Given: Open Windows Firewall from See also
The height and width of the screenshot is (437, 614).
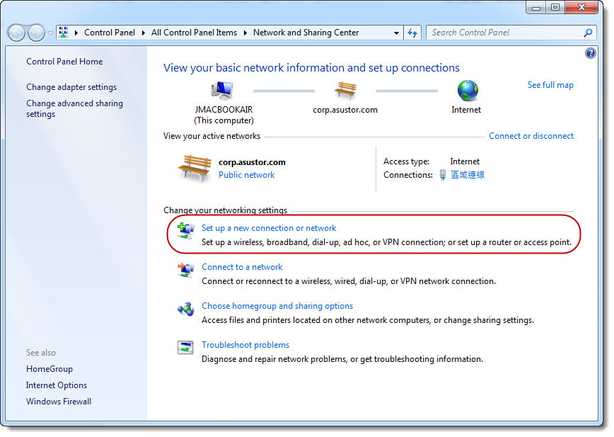Looking at the screenshot, I should pyautogui.click(x=59, y=402).
